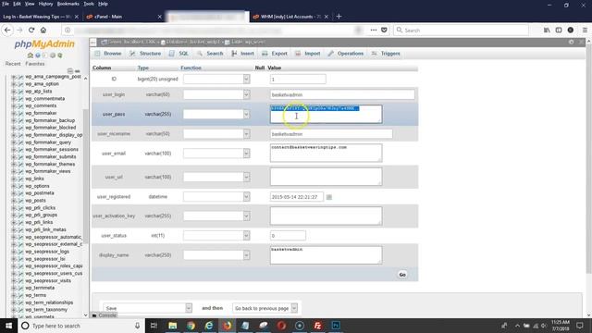Open the user_nicename function dropdown
The width and height of the screenshot is (592, 333).
pos(216,134)
